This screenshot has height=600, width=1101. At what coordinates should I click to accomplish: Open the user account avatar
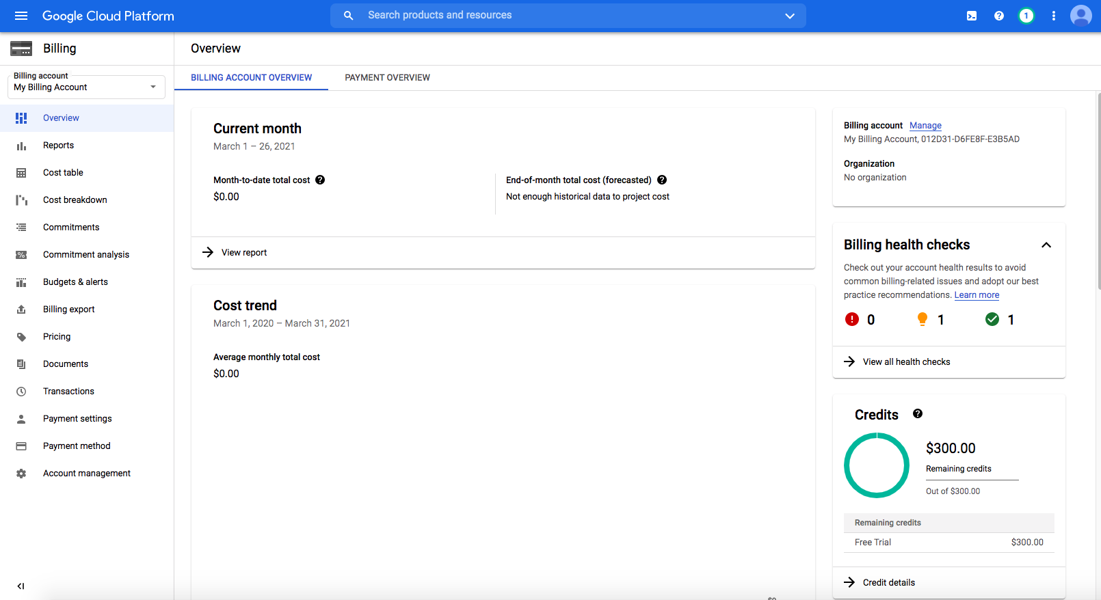pyautogui.click(x=1081, y=16)
